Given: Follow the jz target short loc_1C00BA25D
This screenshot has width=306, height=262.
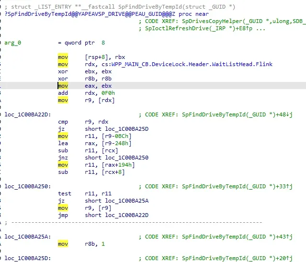Looking at the screenshot, I should tap(117, 129).
